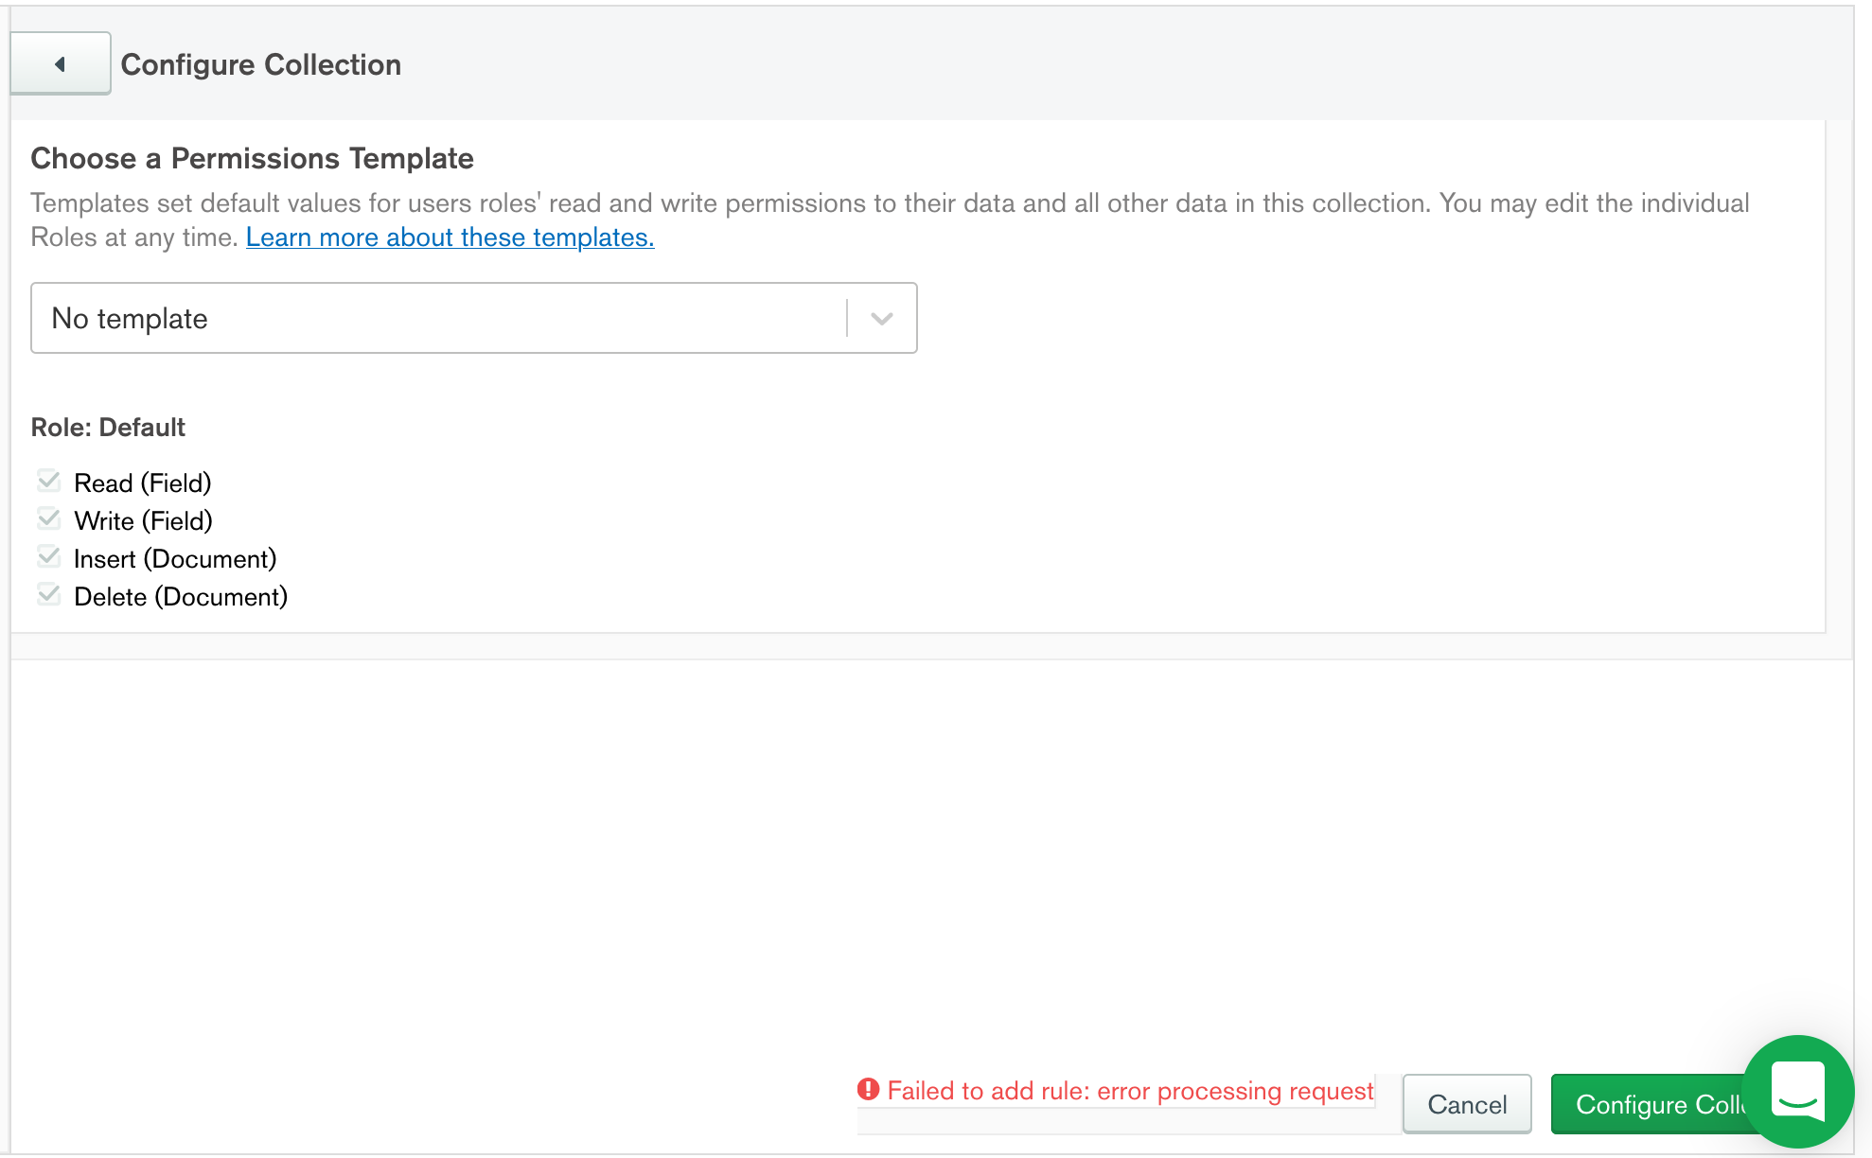Open the Intercom chat bubble

(1796, 1091)
